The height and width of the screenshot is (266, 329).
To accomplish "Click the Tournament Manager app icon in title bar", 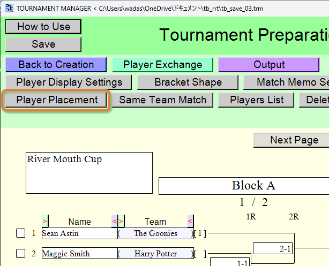I will (9, 8).
